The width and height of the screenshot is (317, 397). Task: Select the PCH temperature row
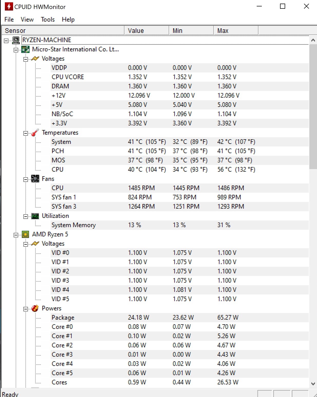(x=180, y=151)
